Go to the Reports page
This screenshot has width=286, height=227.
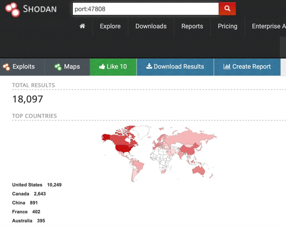point(192,26)
